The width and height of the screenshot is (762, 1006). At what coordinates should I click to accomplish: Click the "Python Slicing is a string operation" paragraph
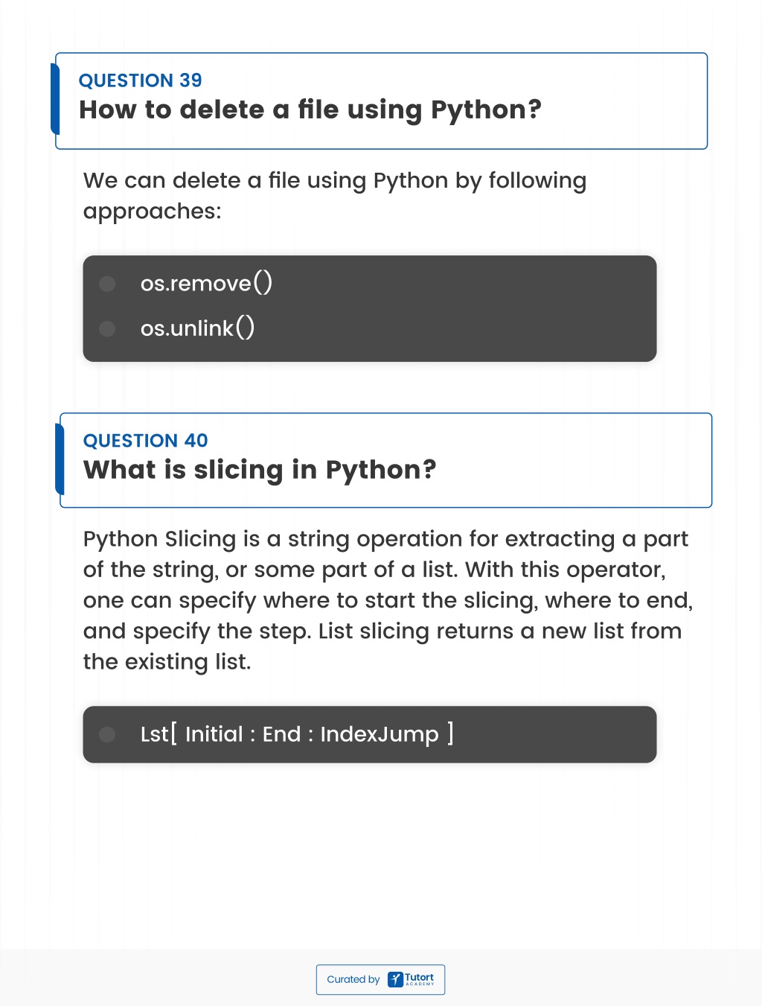click(x=388, y=600)
